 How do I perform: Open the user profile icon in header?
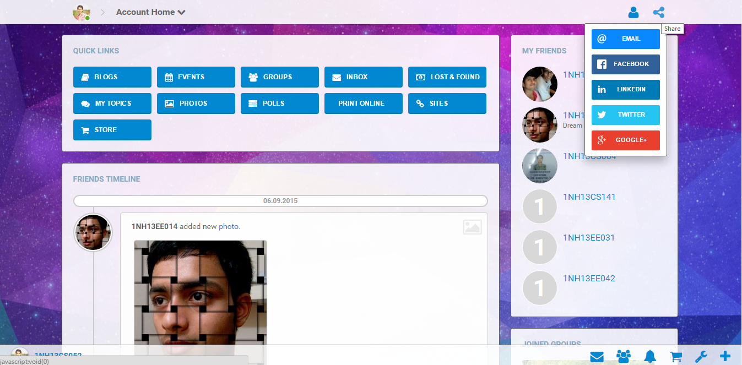click(x=633, y=12)
